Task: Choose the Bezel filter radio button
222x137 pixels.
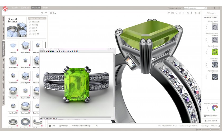Action: [30, 25]
